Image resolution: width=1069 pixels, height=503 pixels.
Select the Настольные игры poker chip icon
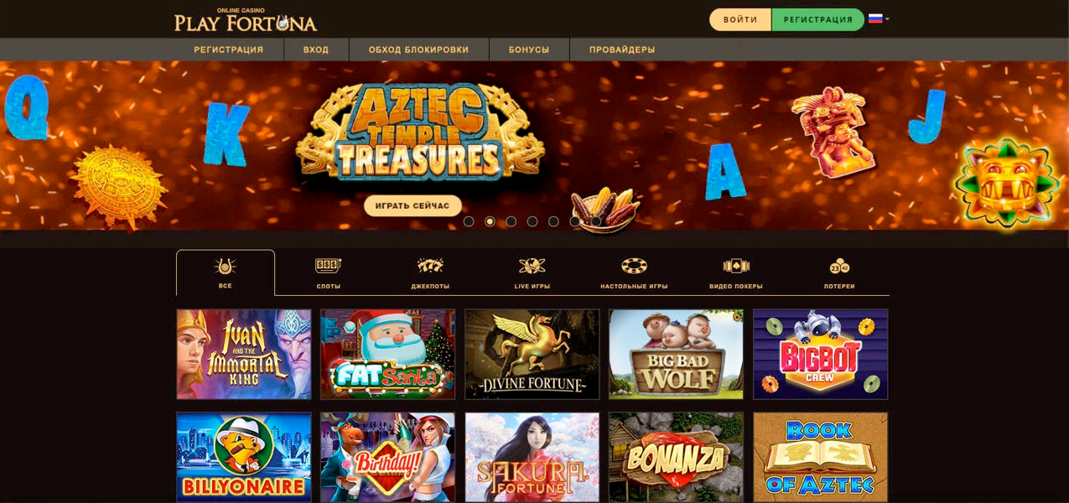click(634, 266)
